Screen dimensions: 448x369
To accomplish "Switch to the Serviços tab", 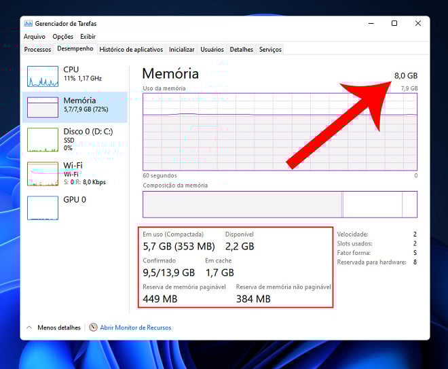I will pyautogui.click(x=270, y=49).
